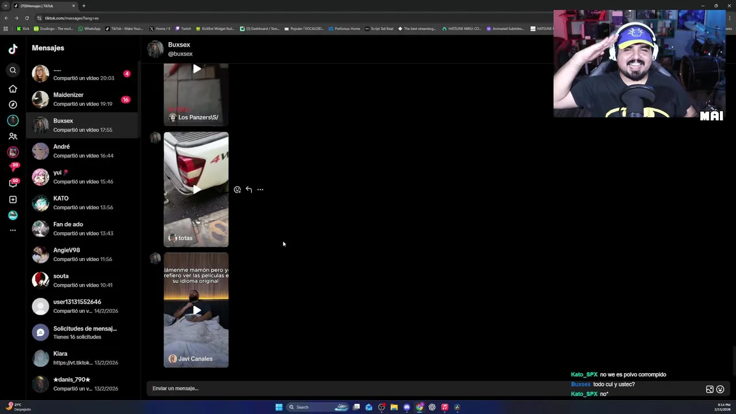Open DaVinci Resolve from the taskbar
736x414 pixels.
pos(457,407)
